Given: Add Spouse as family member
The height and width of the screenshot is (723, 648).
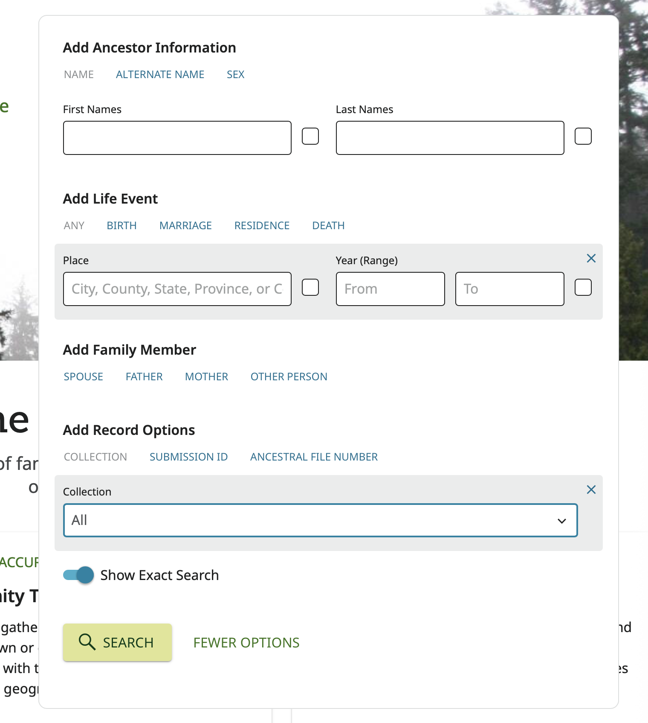Looking at the screenshot, I should point(84,377).
